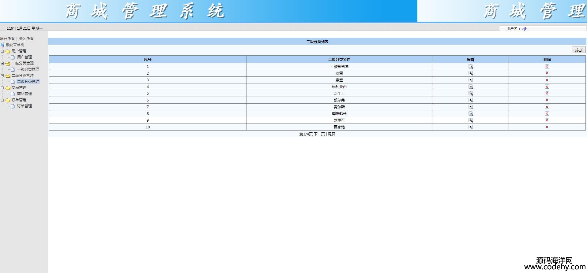This screenshot has height=273, width=587.
Task: Edit the 欧雷 category row
Action: click(x=471, y=73)
